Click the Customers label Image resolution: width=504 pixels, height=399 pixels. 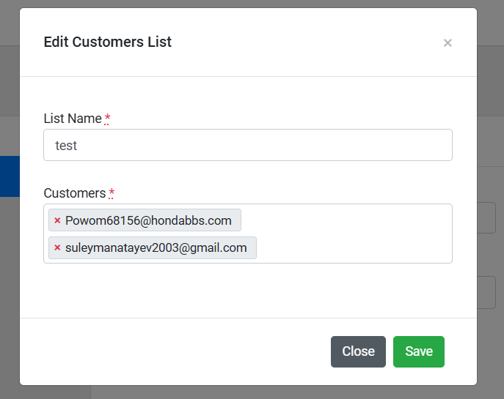click(x=75, y=193)
